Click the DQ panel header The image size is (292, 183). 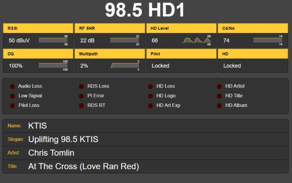(38, 54)
